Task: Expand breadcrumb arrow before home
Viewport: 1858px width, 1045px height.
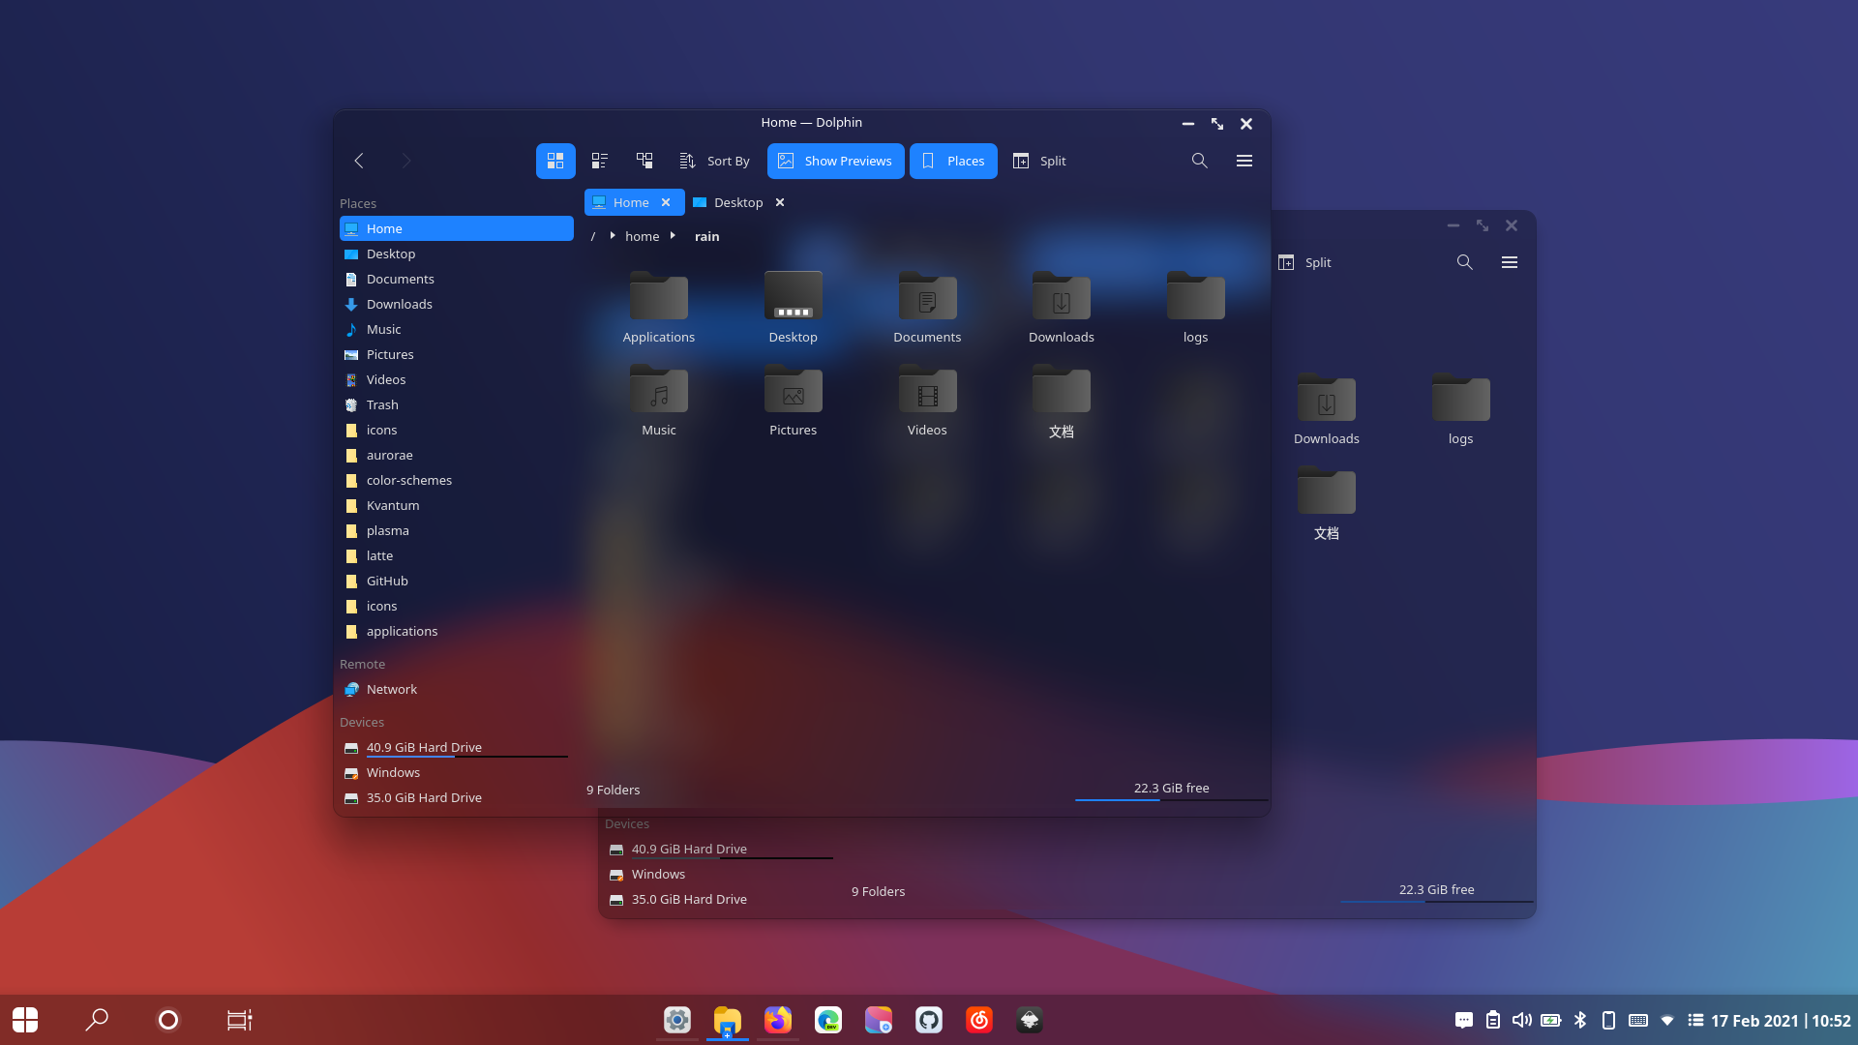Action: click(613, 235)
